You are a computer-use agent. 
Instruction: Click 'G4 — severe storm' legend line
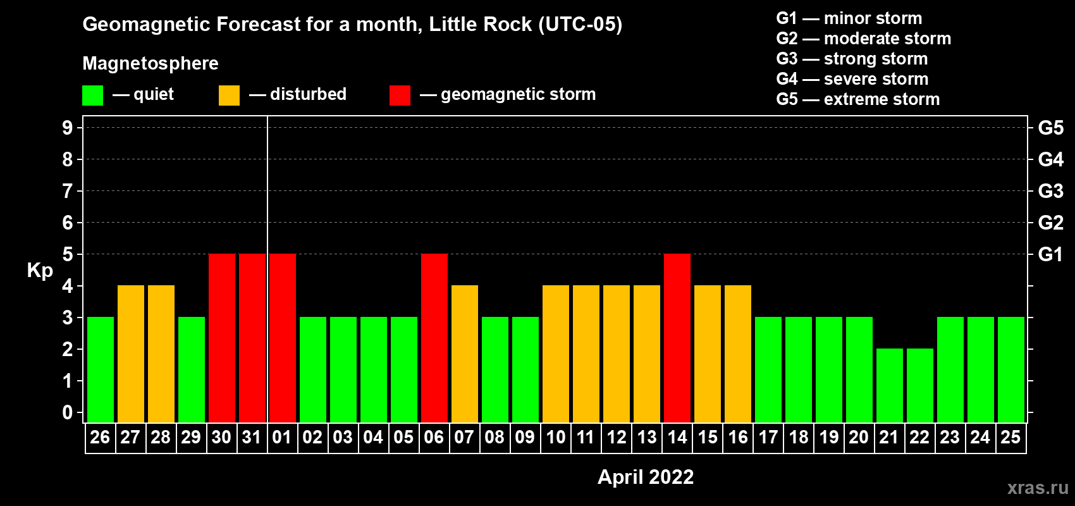852,79
